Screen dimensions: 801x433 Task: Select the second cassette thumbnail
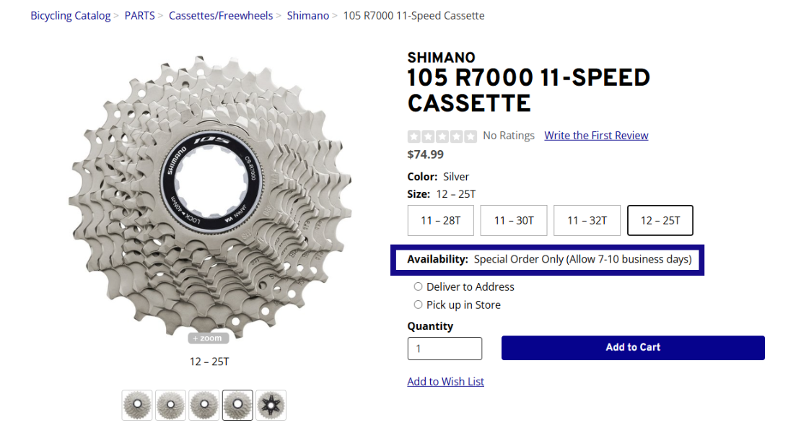pyautogui.click(x=170, y=405)
